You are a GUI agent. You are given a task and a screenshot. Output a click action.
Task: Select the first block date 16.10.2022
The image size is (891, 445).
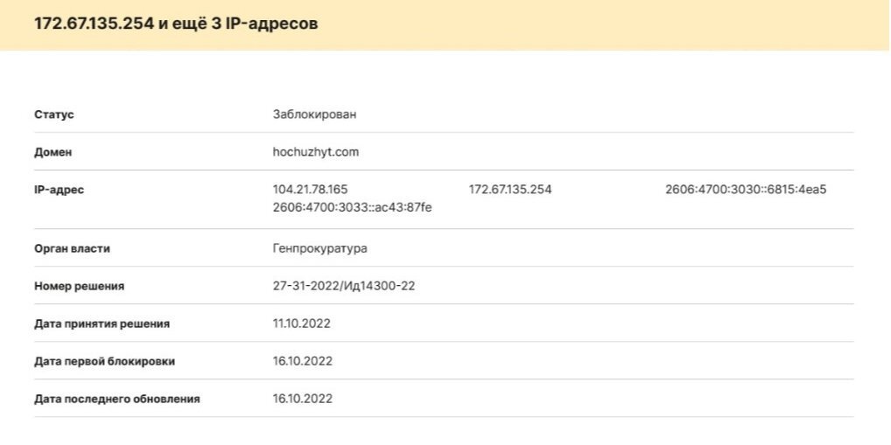click(302, 361)
